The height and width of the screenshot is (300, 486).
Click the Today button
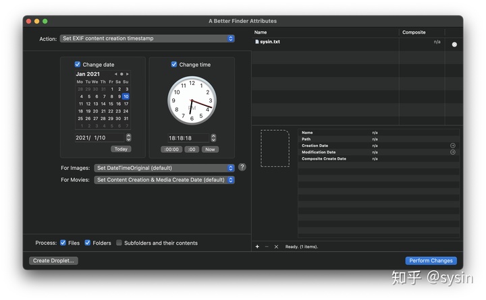tap(121, 149)
